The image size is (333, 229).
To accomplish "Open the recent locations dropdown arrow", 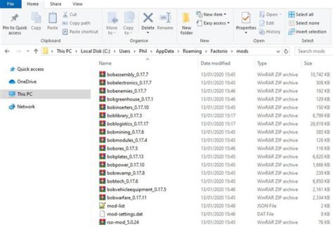I will 28,51.
